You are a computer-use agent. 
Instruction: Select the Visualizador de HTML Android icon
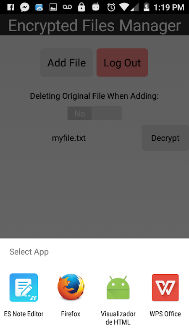point(118,287)
